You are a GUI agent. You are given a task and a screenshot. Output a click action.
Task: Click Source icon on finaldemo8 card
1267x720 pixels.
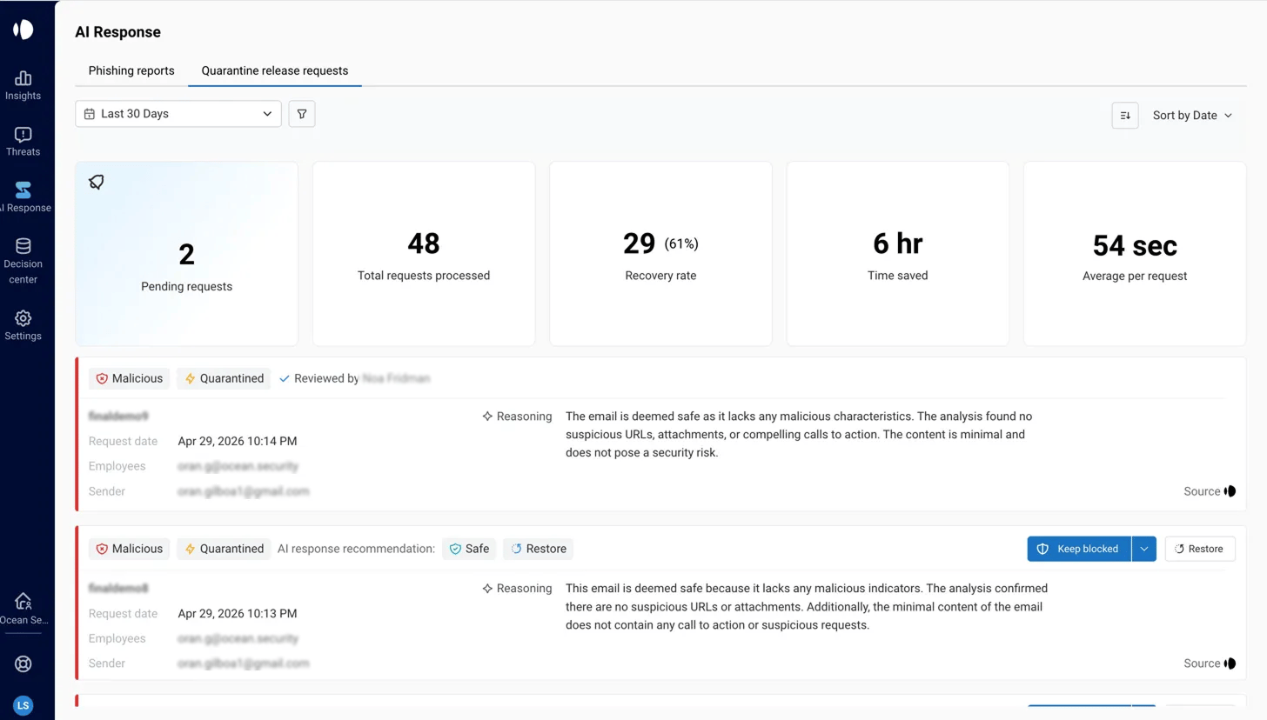point(1230,663)
